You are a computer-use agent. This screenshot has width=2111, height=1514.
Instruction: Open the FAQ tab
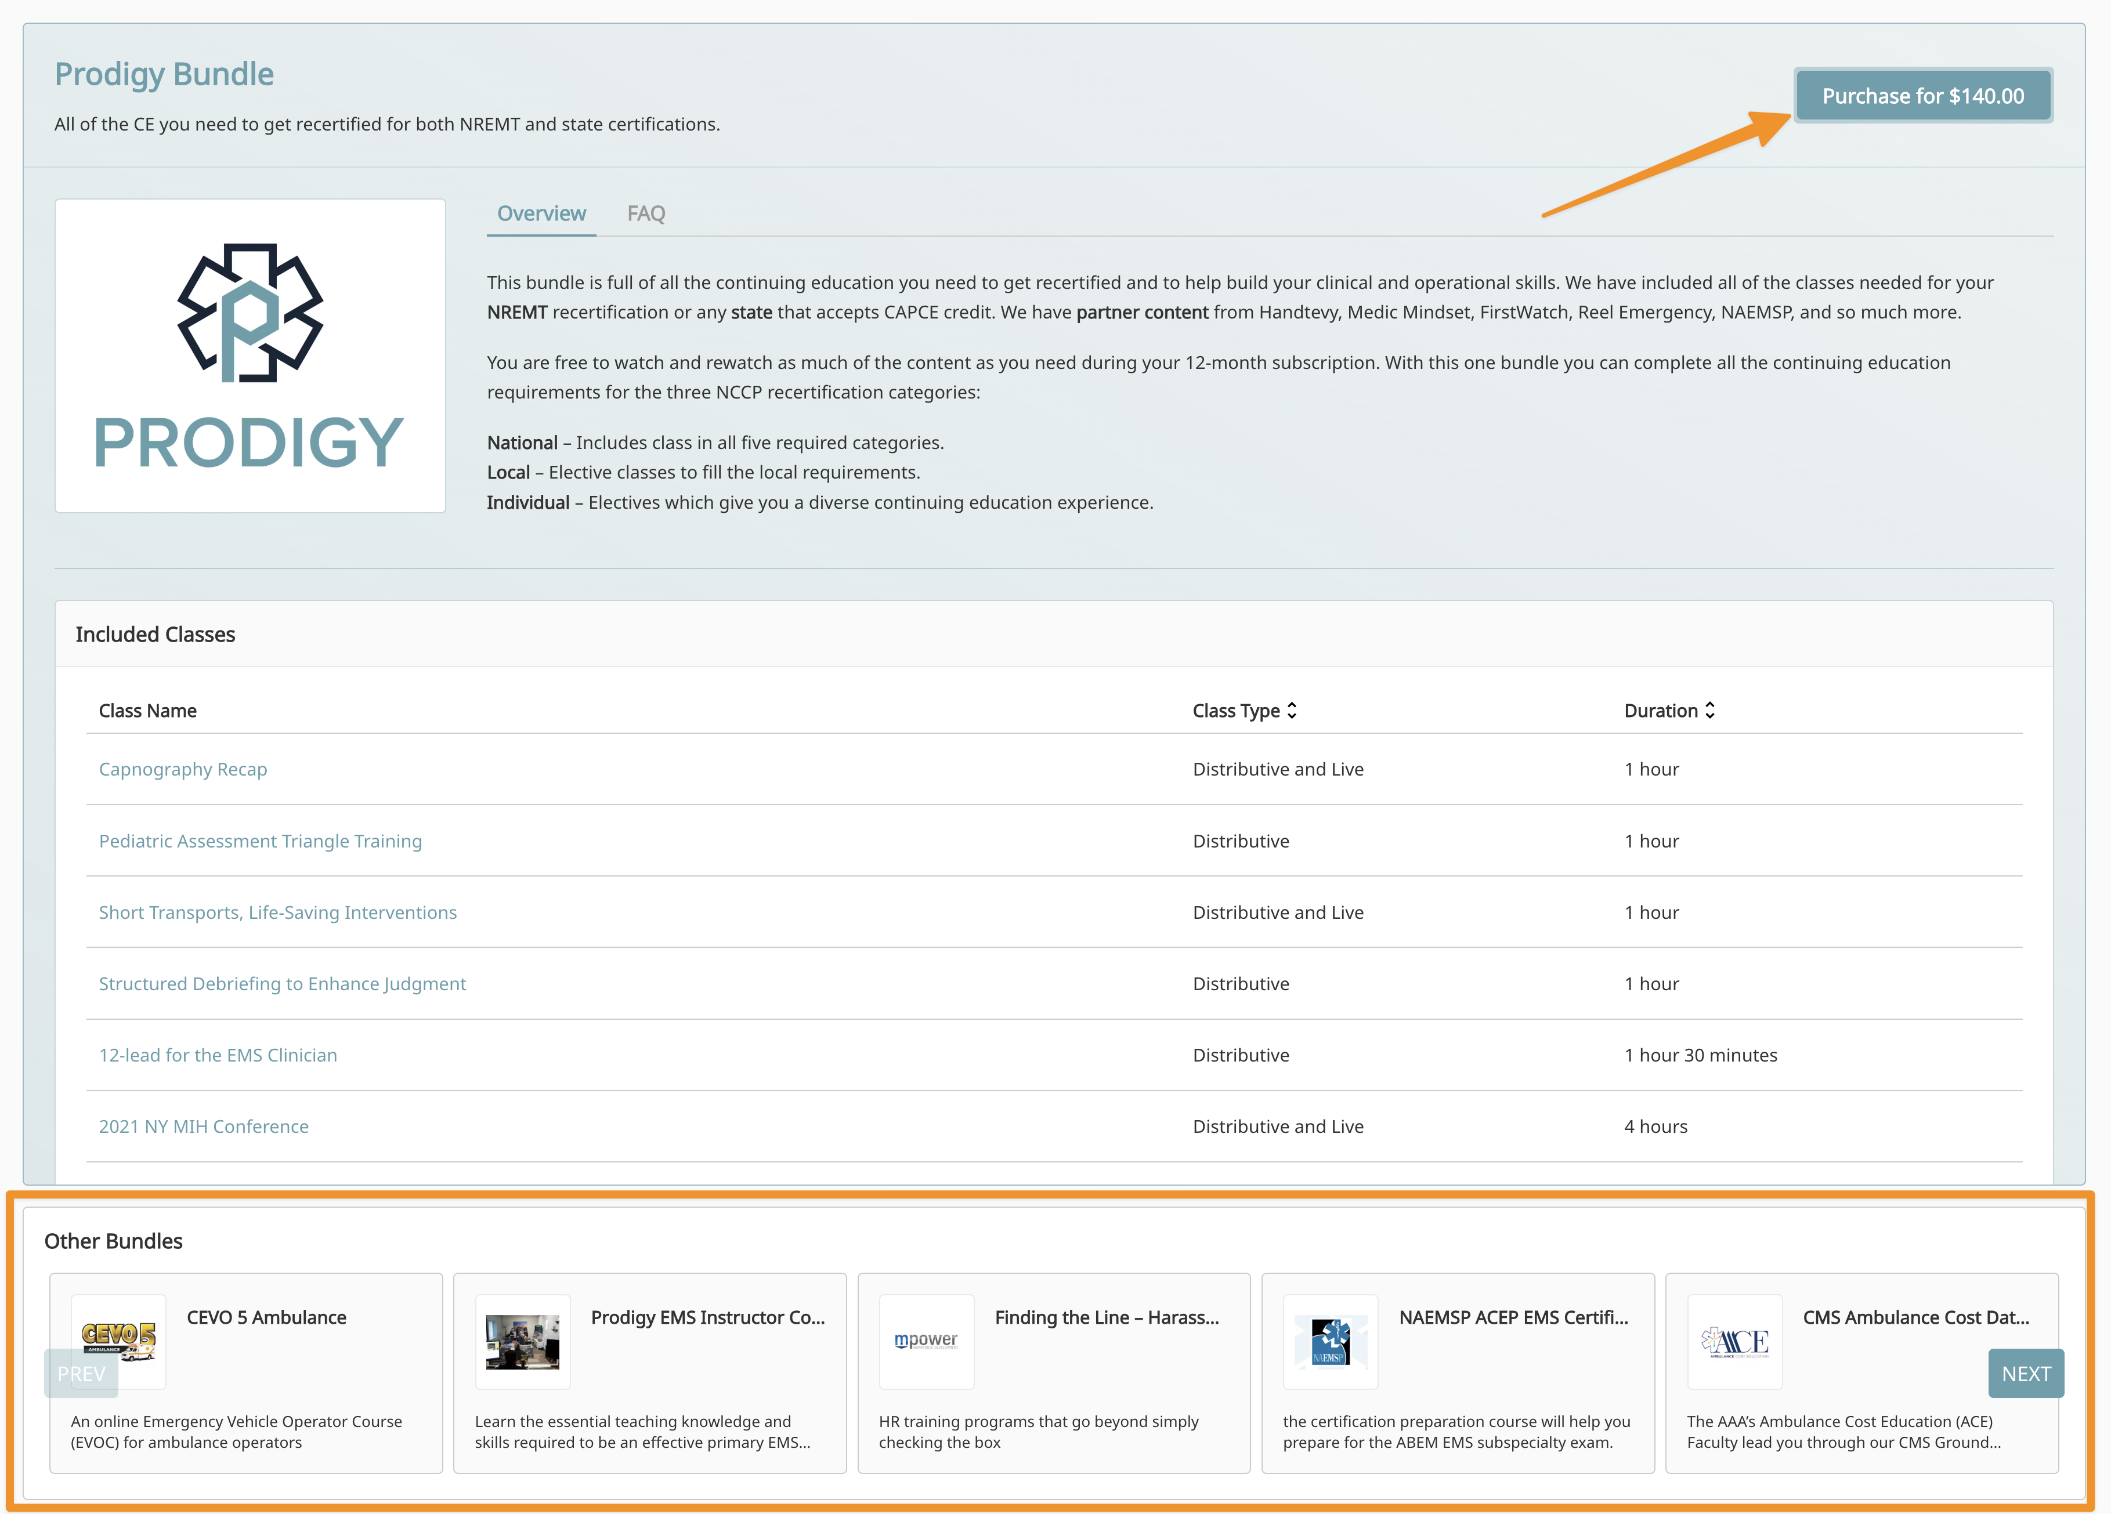point(646,213)
